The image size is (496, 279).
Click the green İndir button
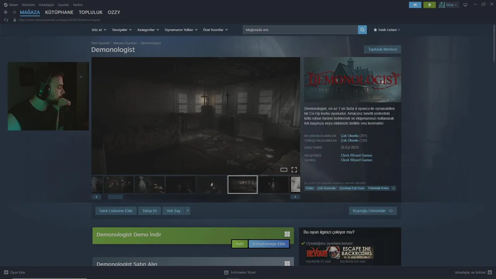(x=240, y=244)
